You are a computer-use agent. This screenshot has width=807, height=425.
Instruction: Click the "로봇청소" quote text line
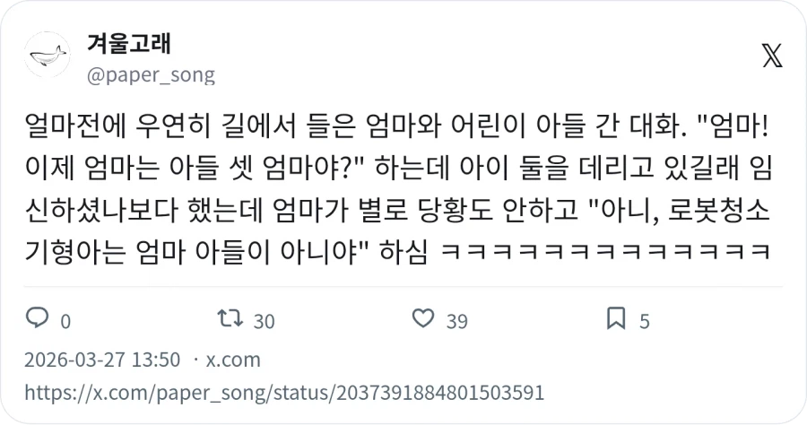(x=397, y=210)
